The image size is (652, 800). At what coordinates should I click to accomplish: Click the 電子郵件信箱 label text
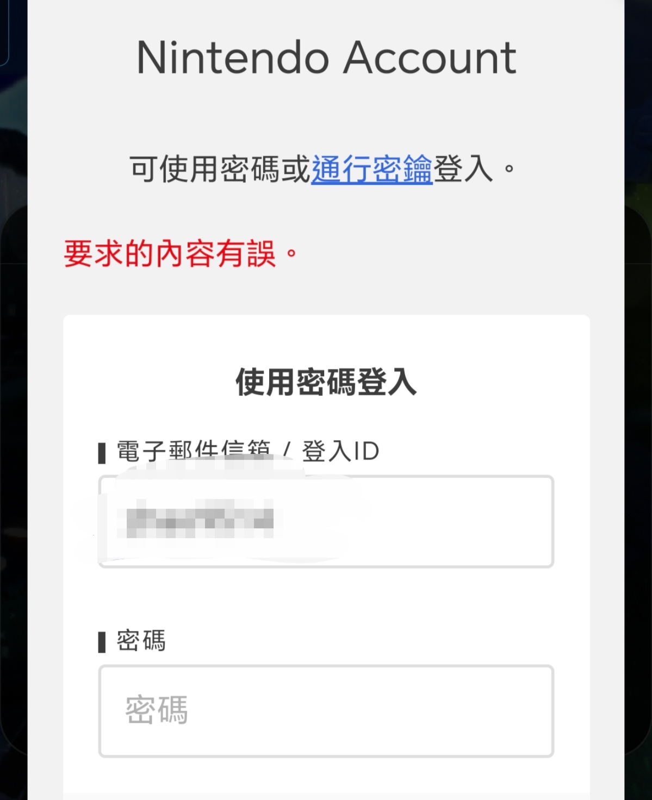tap(193, 451)
